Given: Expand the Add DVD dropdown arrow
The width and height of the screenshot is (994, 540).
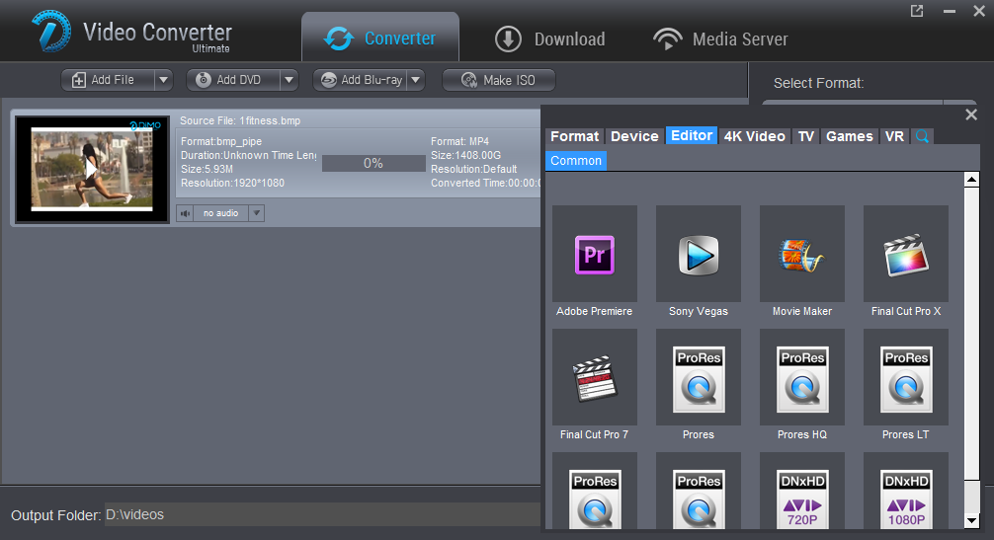Looking at the screenshot, I should coord(290,80).
